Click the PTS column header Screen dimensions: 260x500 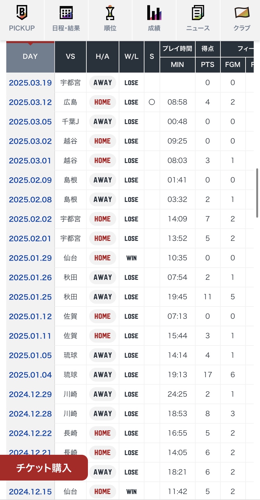click(208, 65)
